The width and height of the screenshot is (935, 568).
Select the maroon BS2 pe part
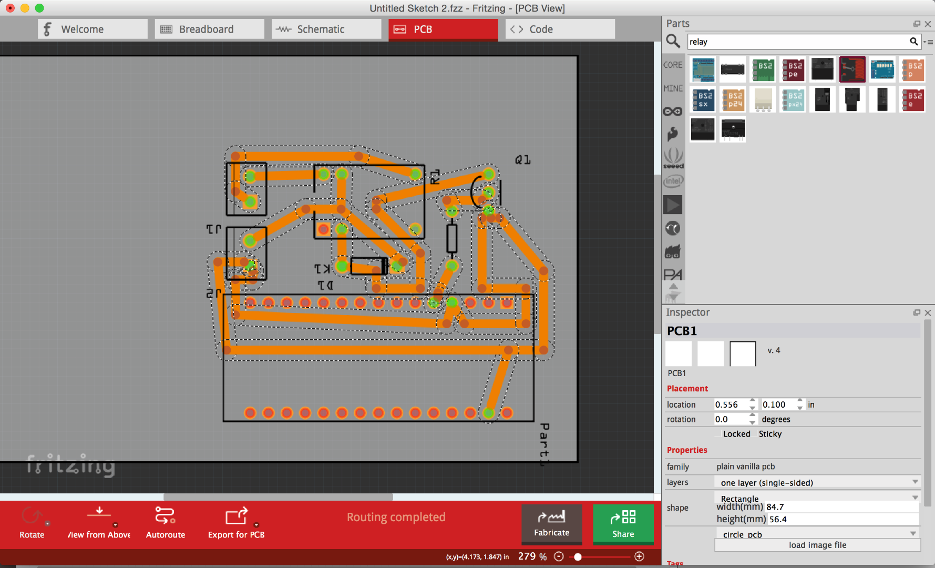(x=793, y=69)
